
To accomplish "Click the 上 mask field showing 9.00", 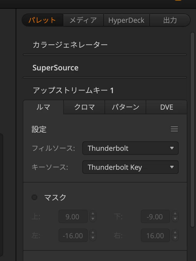I will pyautogui.click(x=73, y=217).
